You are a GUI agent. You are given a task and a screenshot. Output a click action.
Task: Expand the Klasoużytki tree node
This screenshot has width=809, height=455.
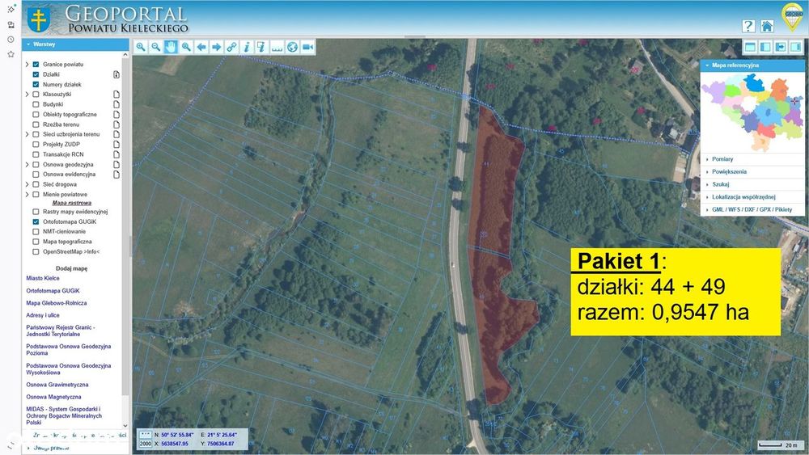[x=27, y=95]
